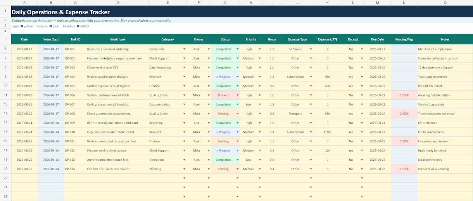Viewport: 473px width, 201px height.
Task: Select row 6 header
Action: pos(5,49)
